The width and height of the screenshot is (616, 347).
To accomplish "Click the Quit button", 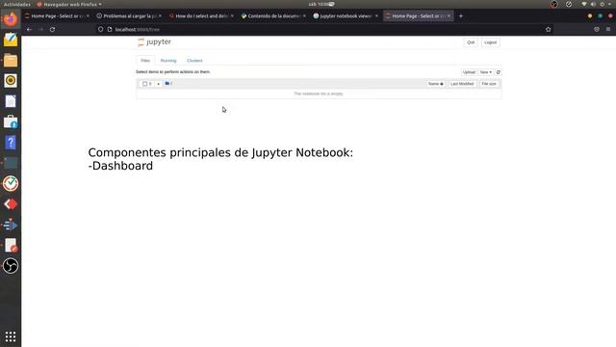I will pos(471,42).
